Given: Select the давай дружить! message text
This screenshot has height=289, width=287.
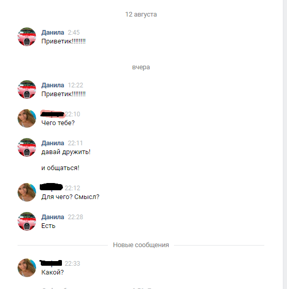Looking at the screenshot, I should coord(66,152).
